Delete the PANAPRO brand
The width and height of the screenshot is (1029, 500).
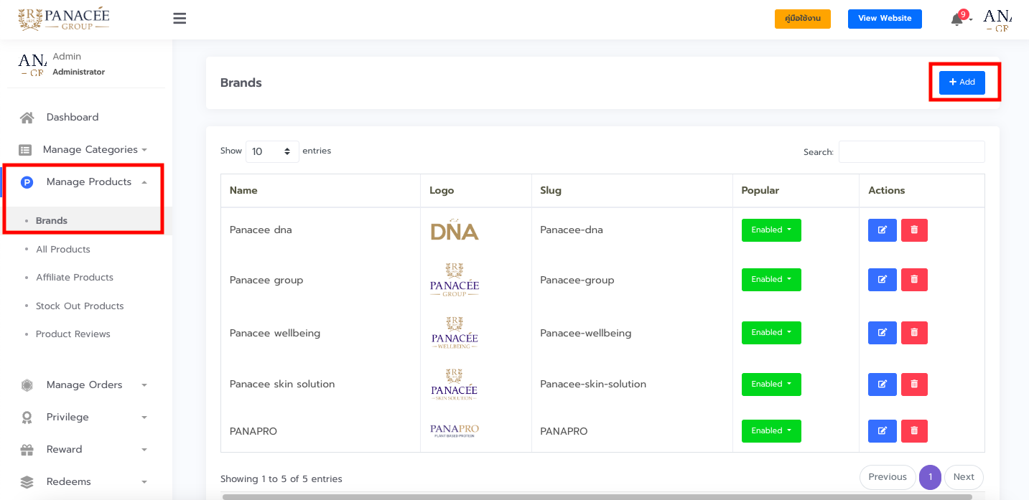(x=914, y=431)
